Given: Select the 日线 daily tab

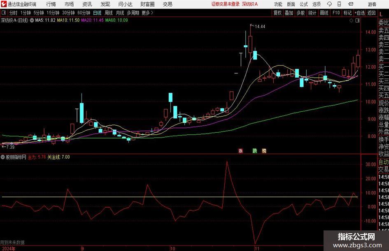Looking at the screenshot, I should pyautogui.click(x=97, y=13).
